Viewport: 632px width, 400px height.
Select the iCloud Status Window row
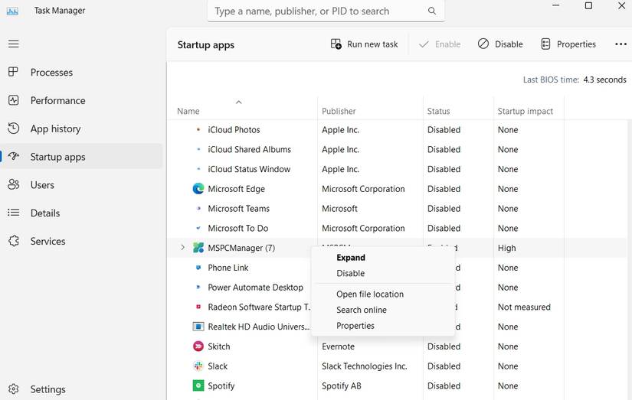397,169
